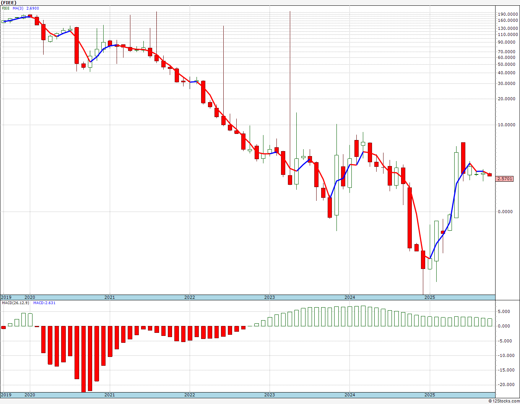520x404 pixels.
Task: Select the 160.0000 price axis label
Action: point(507,20)
